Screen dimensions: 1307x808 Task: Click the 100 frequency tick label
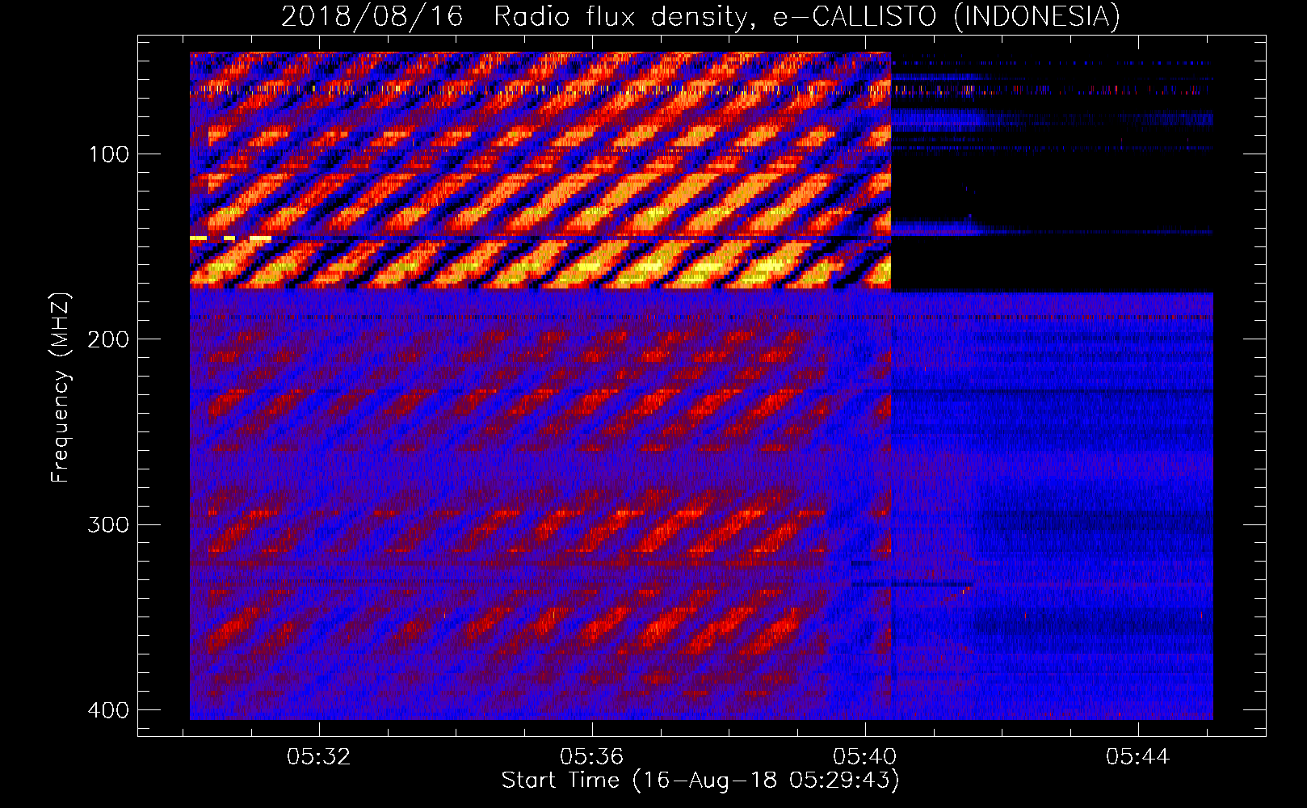tap(108, 154)
